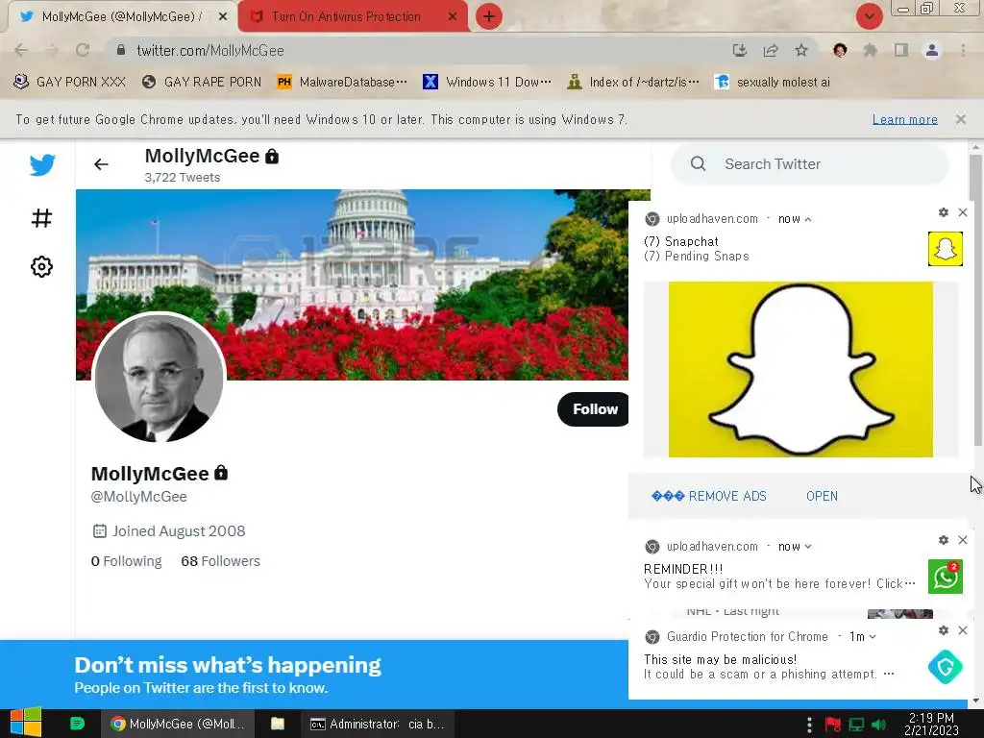Image resolution: width=984 pixels, height=738 pixels.
Task: Click the taskbar clock showing 2:19 PM
Action: 931,725
